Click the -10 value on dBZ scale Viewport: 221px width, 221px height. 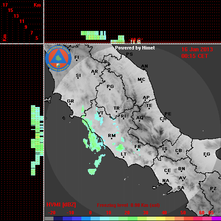(70, 213)
